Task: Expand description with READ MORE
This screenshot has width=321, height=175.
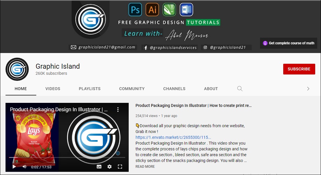Action: point(145,166)
